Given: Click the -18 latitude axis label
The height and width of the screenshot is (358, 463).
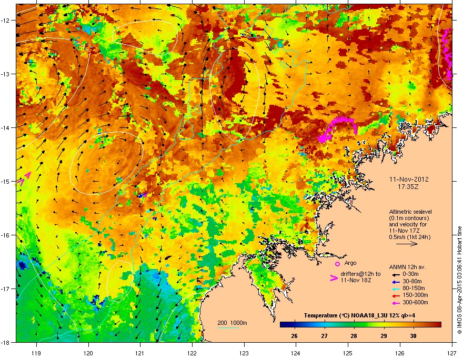Looking at the screenshot, I should [6, 342].
